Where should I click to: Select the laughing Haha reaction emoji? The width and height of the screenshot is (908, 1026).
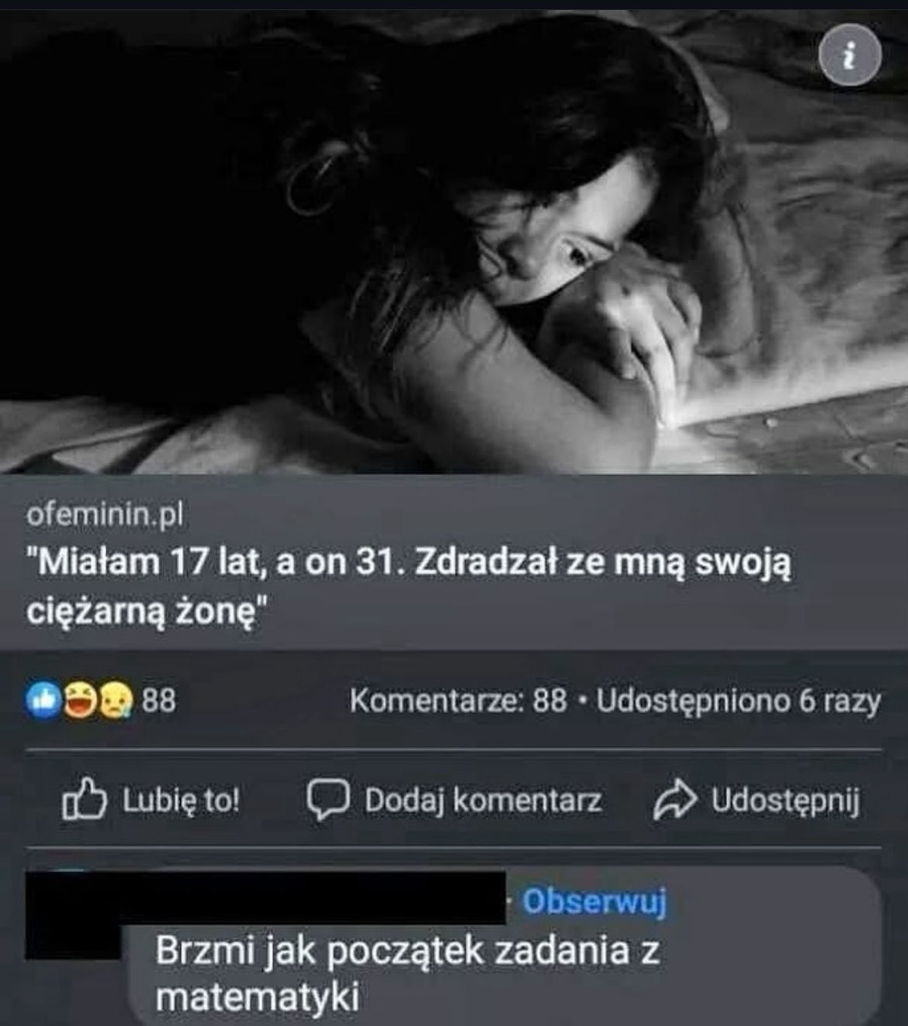coord(78,701)
